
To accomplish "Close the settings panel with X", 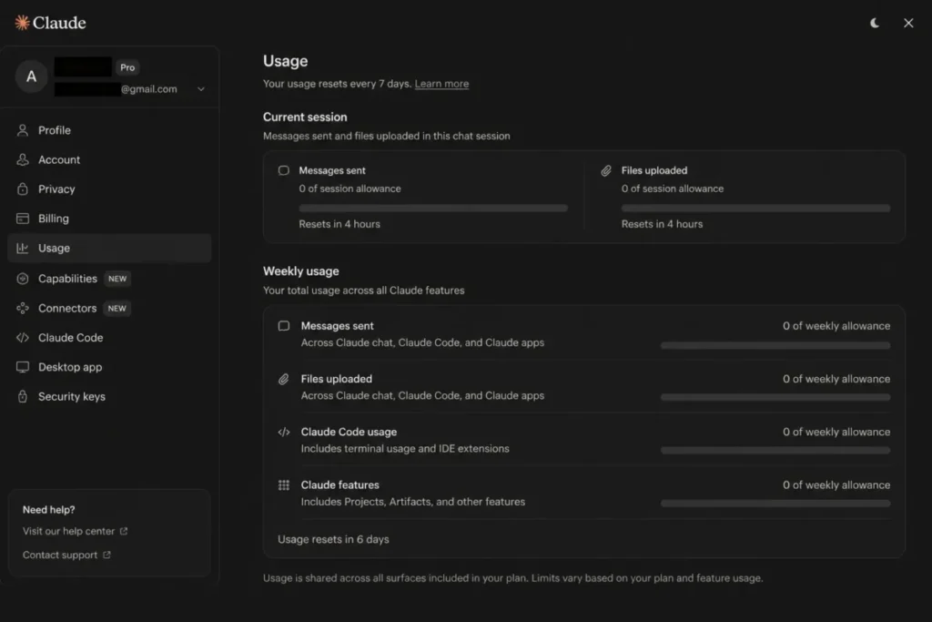I will pos(908,23).
